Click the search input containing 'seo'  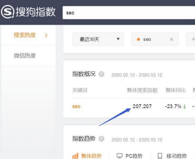pyautogui.click(x=129, y=13)
